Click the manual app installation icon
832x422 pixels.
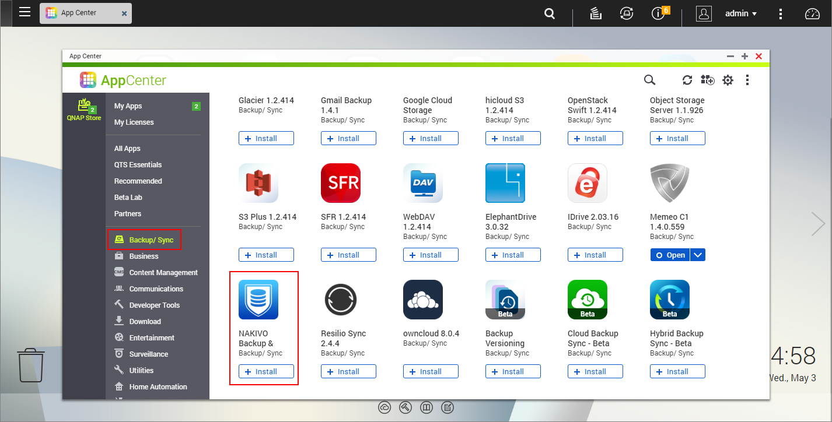[x=707, y=80]
